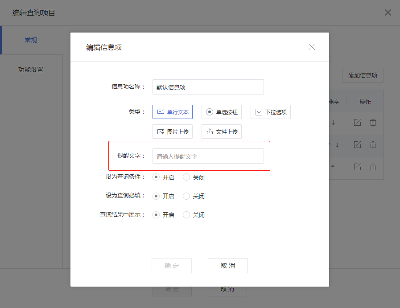Open the 常规 tab in sidebar
This screenshot has width=400, height=308.
click(31, 40)
